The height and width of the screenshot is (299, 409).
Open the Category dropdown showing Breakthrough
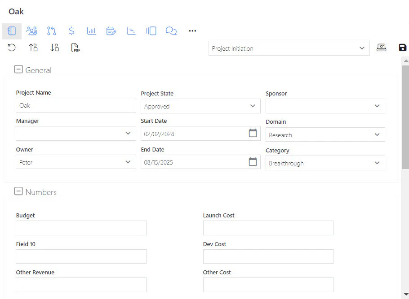(325, 163)
